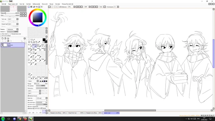This screenshot has height=121, width=215.
Task: Select the lasso selection tool
Action: click(x=32, y=40)
